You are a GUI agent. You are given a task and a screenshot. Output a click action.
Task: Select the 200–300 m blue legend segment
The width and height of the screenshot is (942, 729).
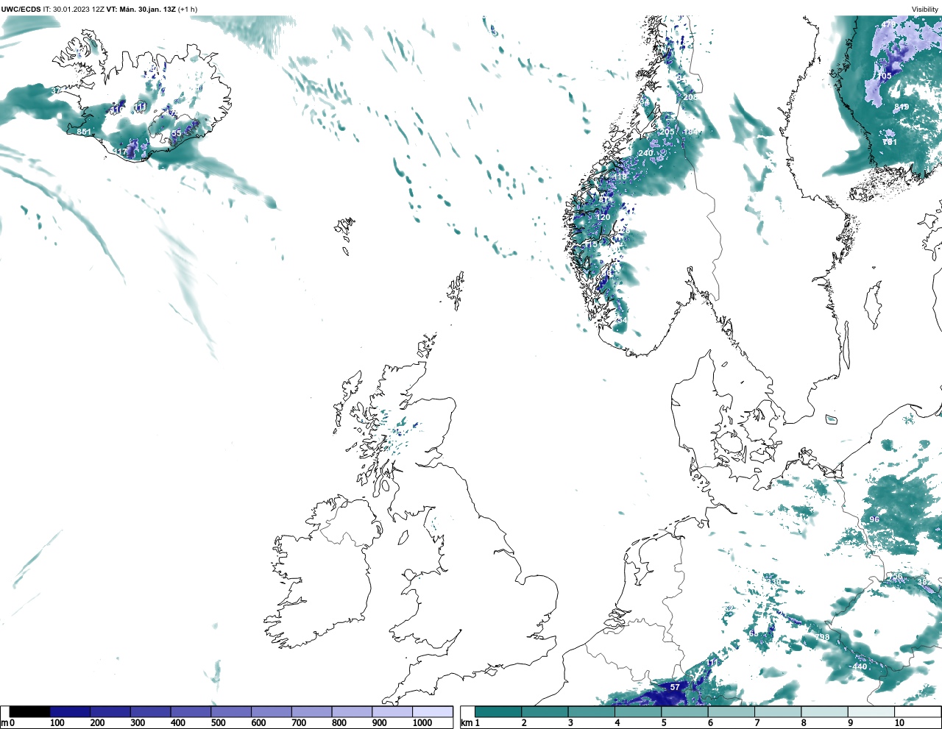point(110,711)
